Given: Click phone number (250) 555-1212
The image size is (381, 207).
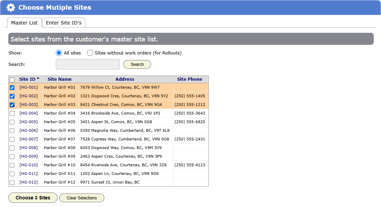Looking at the screenshot, I should [x=190, y=105].
